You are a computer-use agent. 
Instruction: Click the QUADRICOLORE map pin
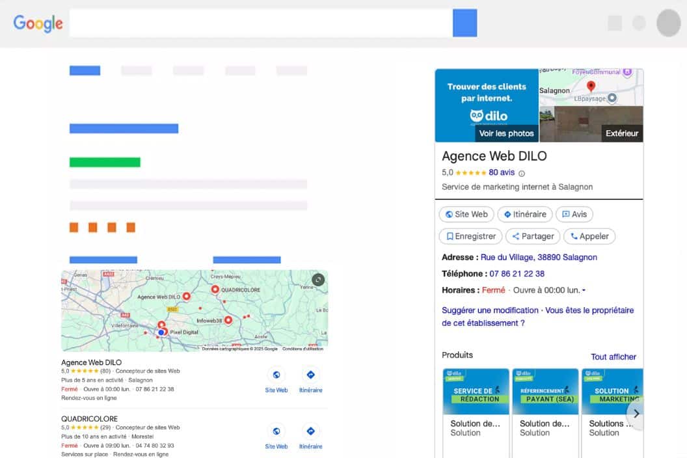point(215,290)
